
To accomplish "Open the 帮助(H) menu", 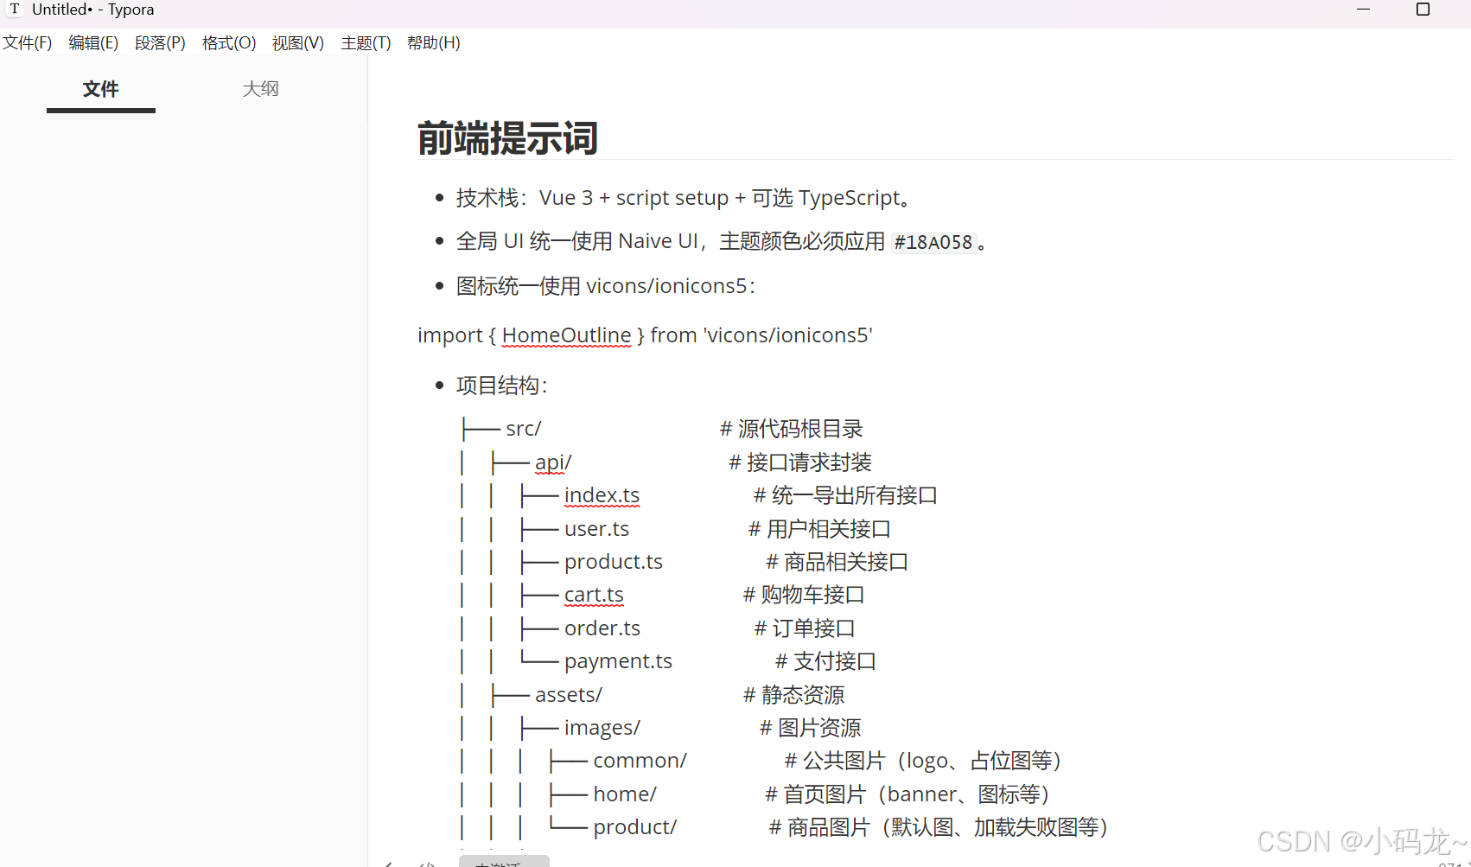I will [x=433, y=42].
